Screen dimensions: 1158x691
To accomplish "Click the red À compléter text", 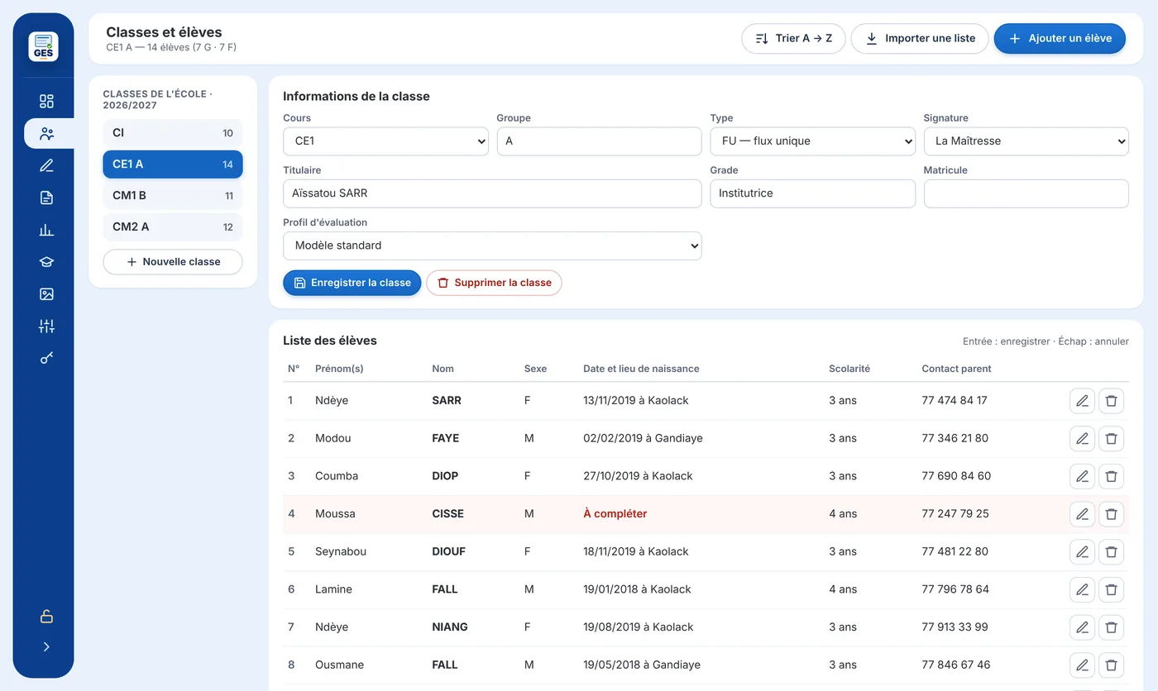I will (x=615, y=514).
